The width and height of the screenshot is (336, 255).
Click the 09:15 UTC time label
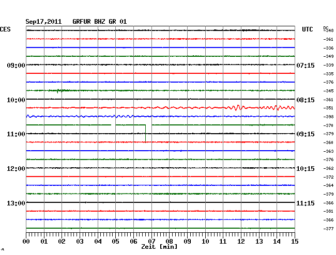coord(306,134)
